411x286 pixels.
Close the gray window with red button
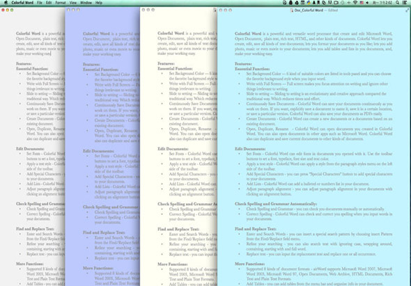pos(3,10)
